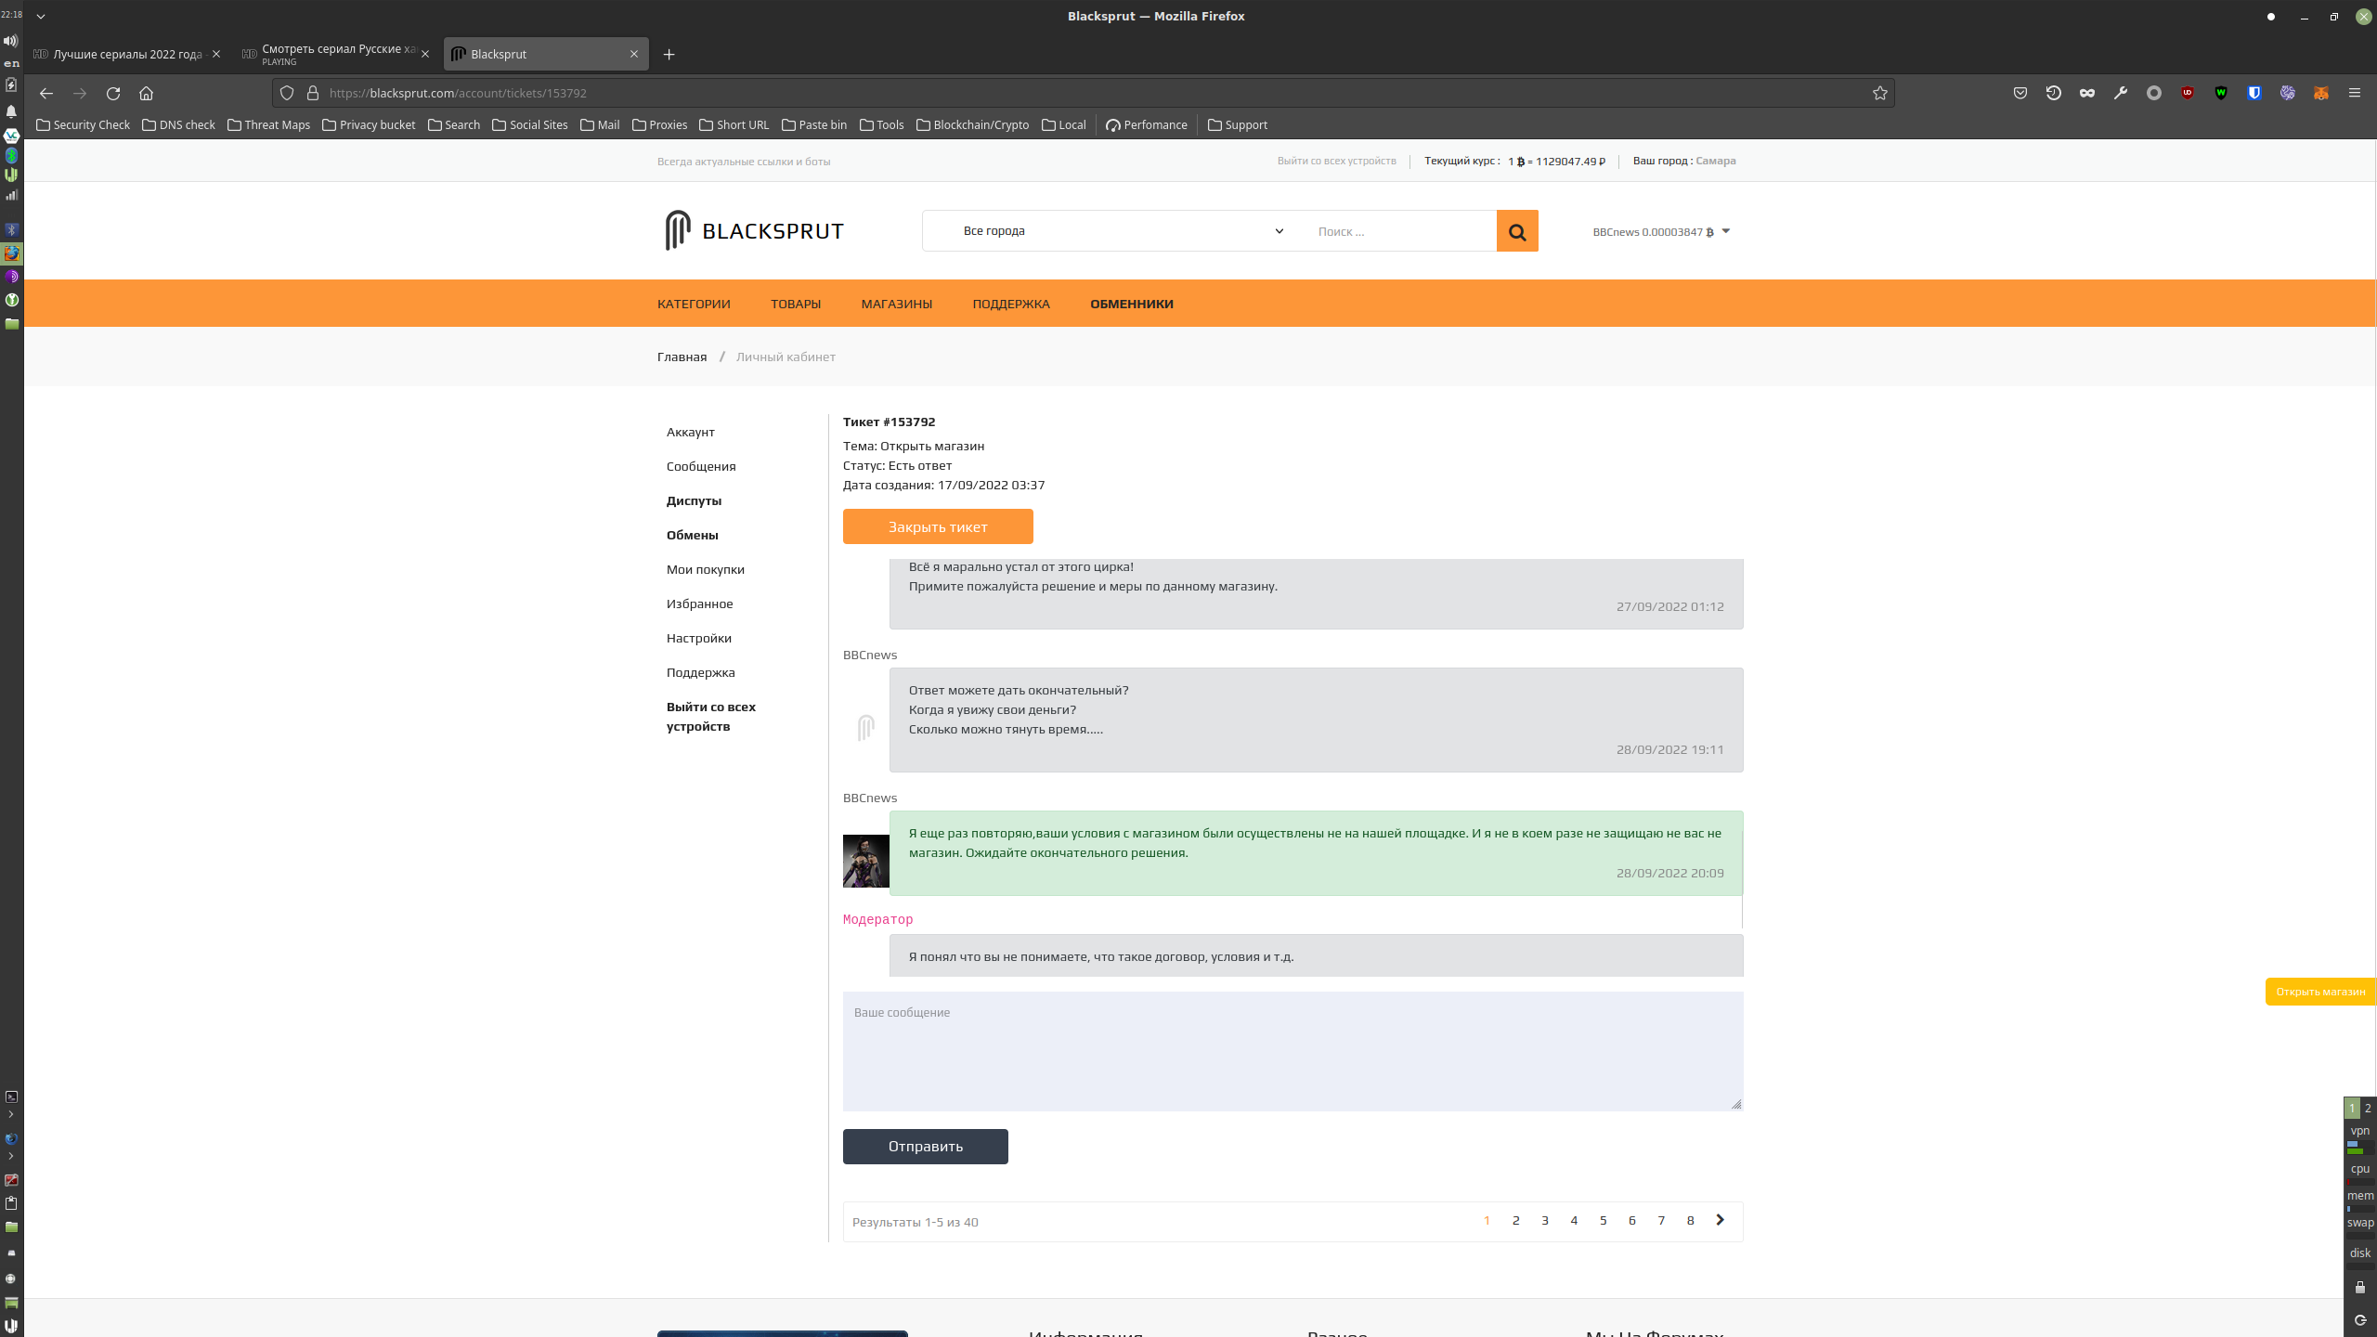Image resolution: width=2377 pixels, height=1337 pixels.
Task: Go to results page 8
Action: click(x=1690, y=1221)
